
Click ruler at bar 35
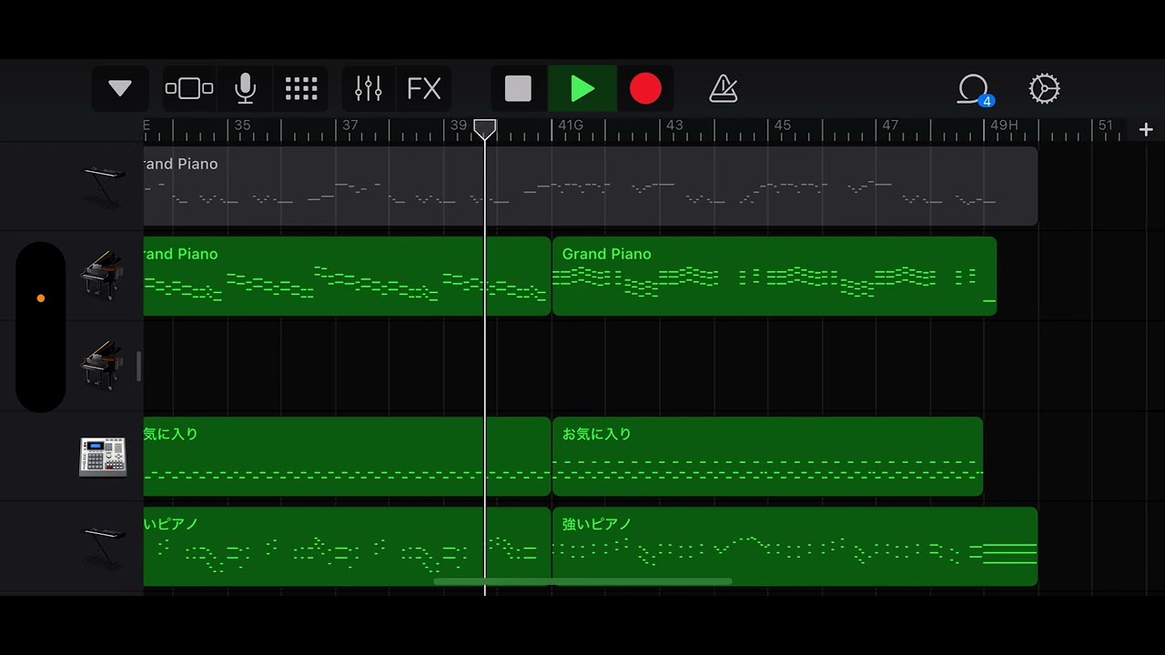(242, 126)
